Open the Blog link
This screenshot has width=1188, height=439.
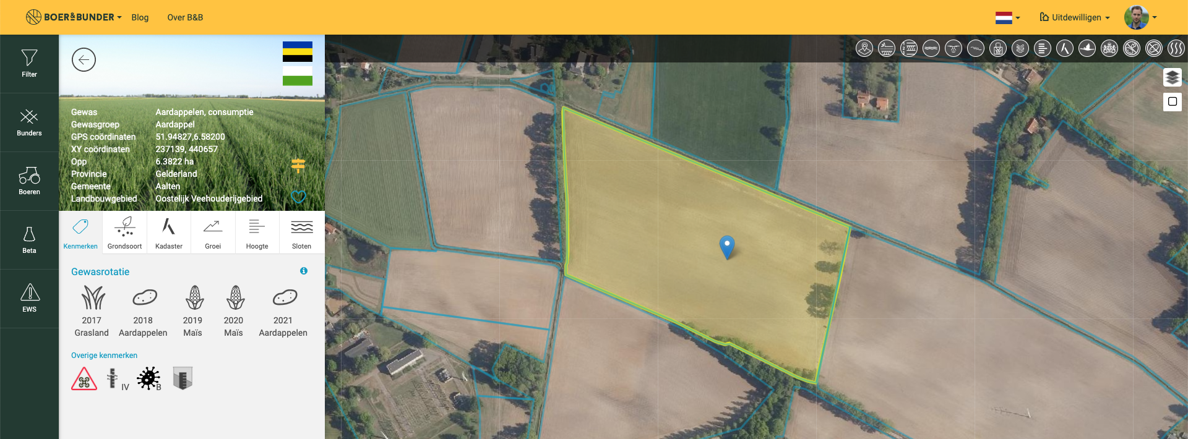tap(140, 17)
